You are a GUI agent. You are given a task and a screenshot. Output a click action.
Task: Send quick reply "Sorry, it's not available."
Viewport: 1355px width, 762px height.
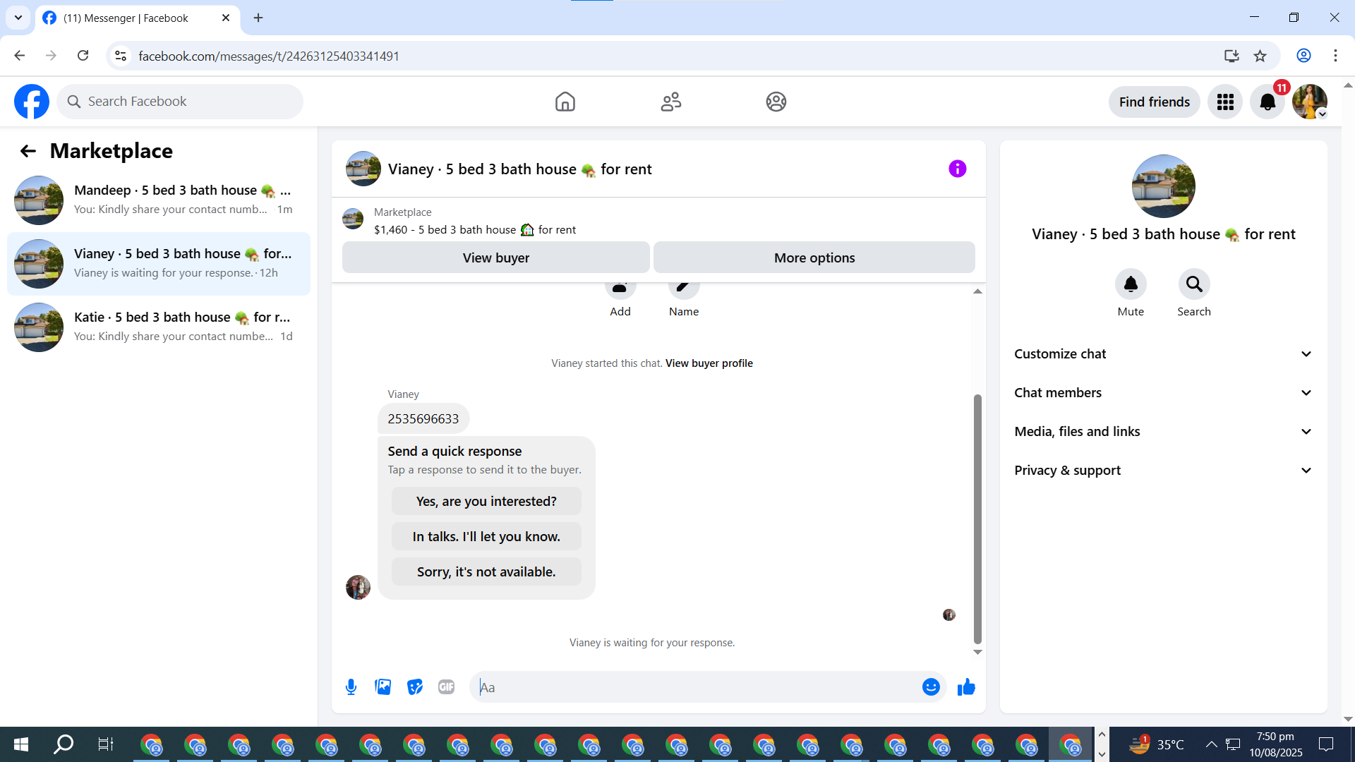486,571
